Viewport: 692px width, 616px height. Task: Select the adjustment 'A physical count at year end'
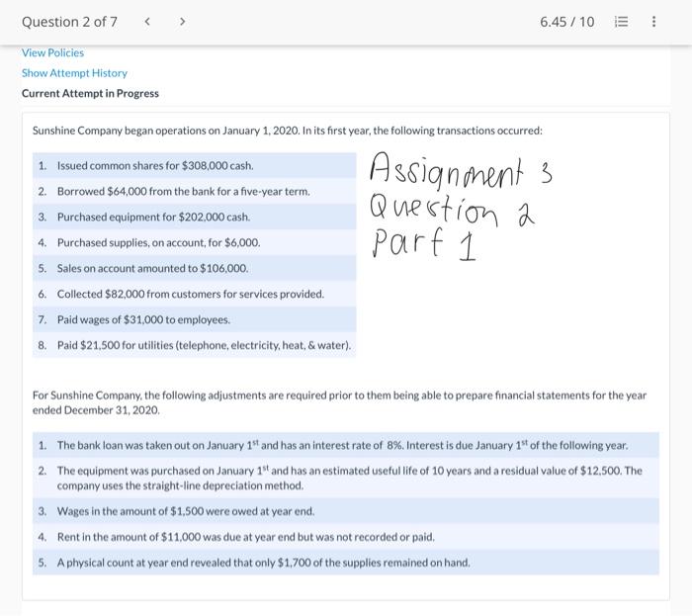point(346,563)
